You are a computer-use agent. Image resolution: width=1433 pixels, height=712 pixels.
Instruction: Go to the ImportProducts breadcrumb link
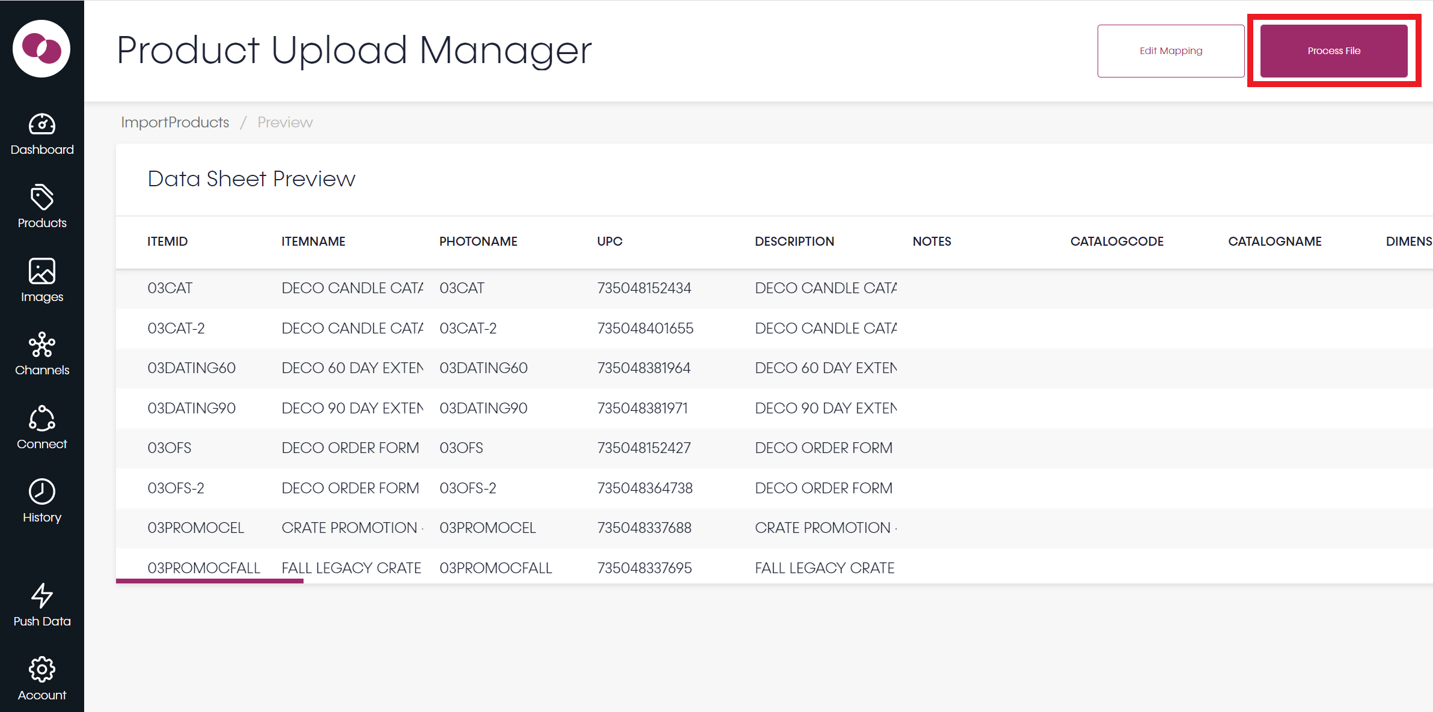tap(175, 123)
